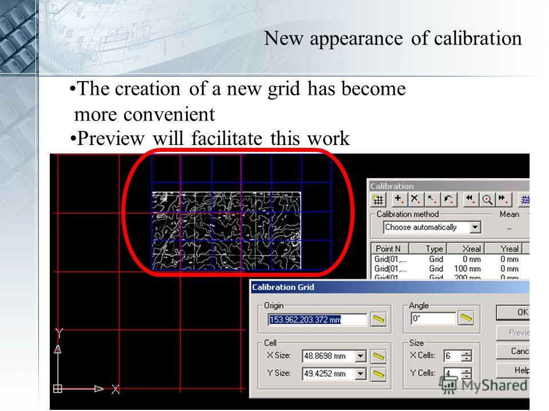Click the Preview button in Calibration Grid
This screenshot has height=411, width=549.
[513, 333]
